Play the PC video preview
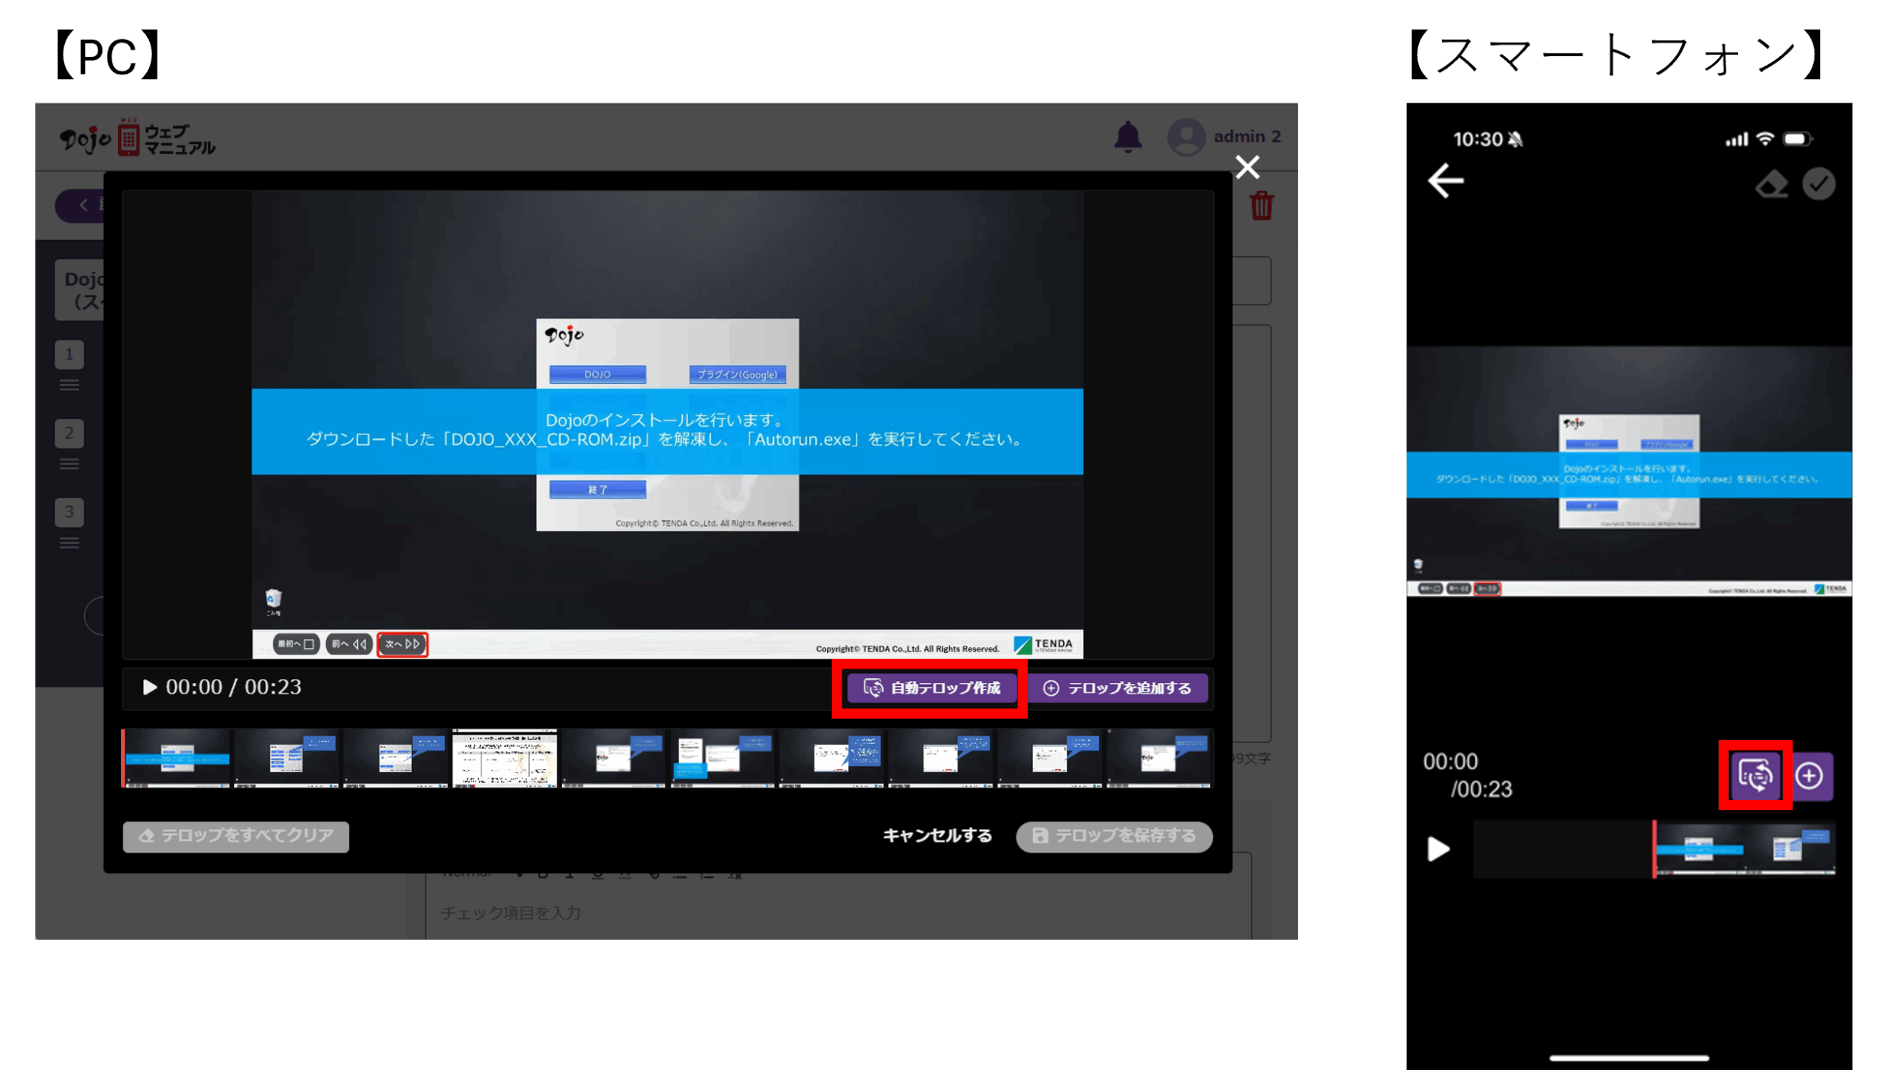Image resolution: width=1890 pixels, height=1070 pixels. click(x=150, y=687)
